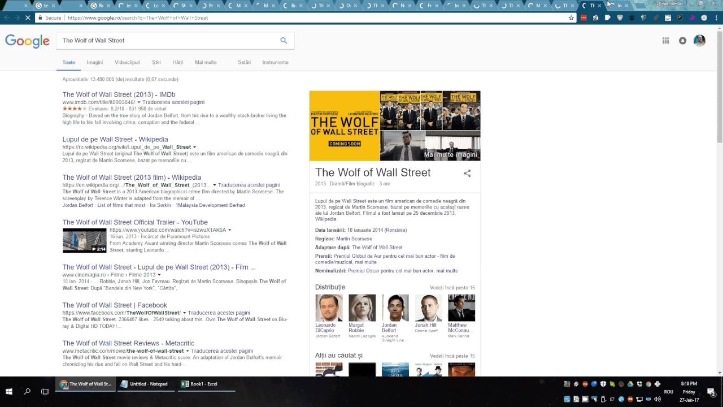Open the Google account profile picture
Viewport: 723px width, 407px height.
(699, 41)
